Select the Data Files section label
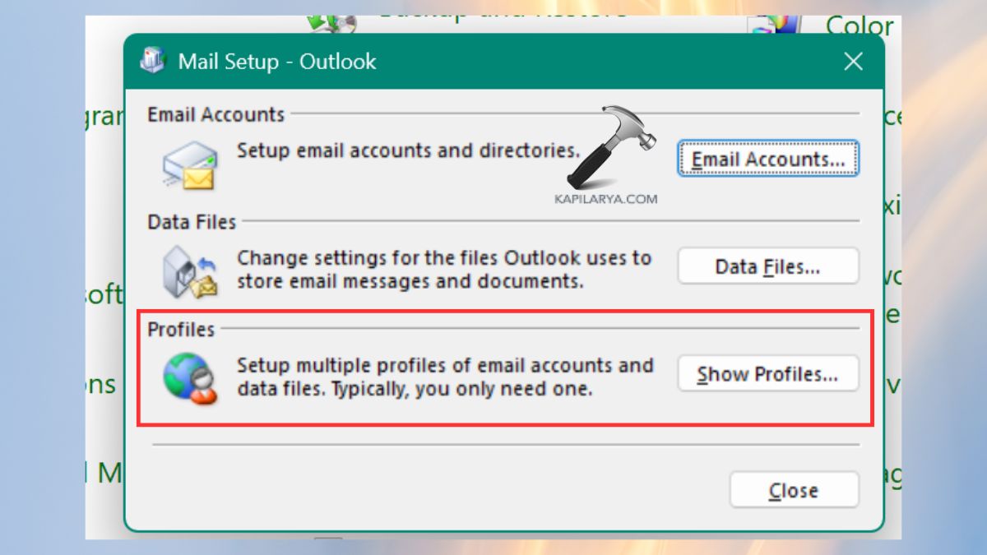987x555 pixels. [x=192, y=221]
